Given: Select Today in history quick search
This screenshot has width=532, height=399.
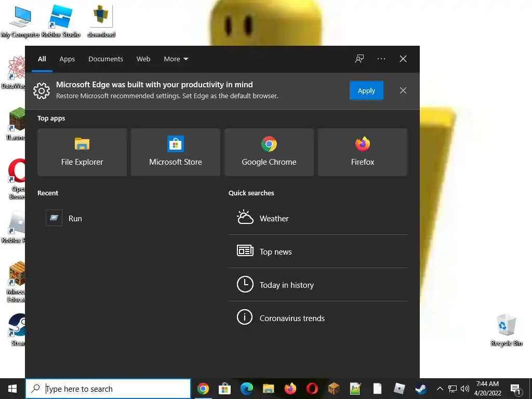Looking at the screenshot, I should point(318,285).
